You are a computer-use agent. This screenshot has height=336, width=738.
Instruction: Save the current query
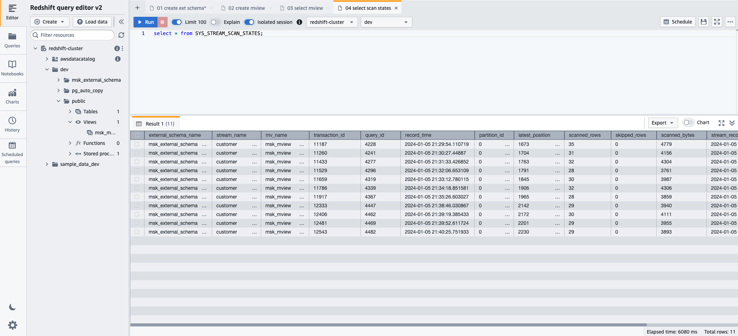click(x=703, y=22)
